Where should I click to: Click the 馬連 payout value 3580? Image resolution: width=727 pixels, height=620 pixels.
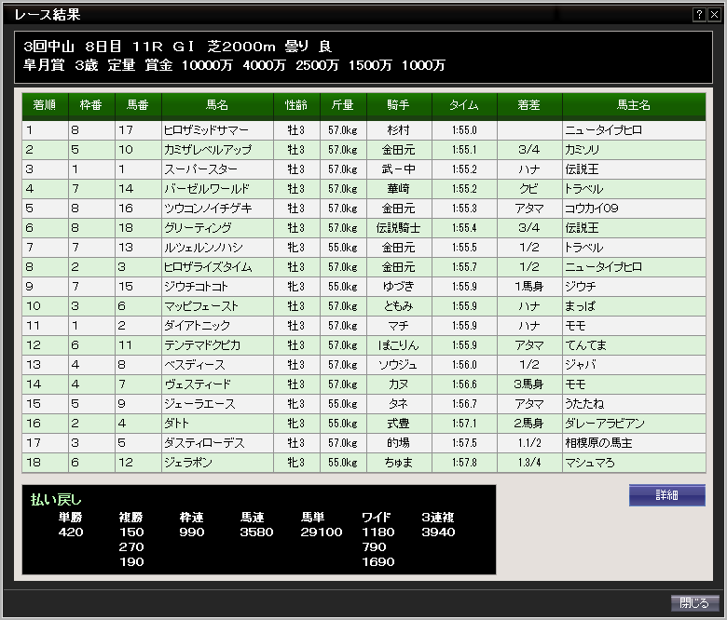(256, 532)
